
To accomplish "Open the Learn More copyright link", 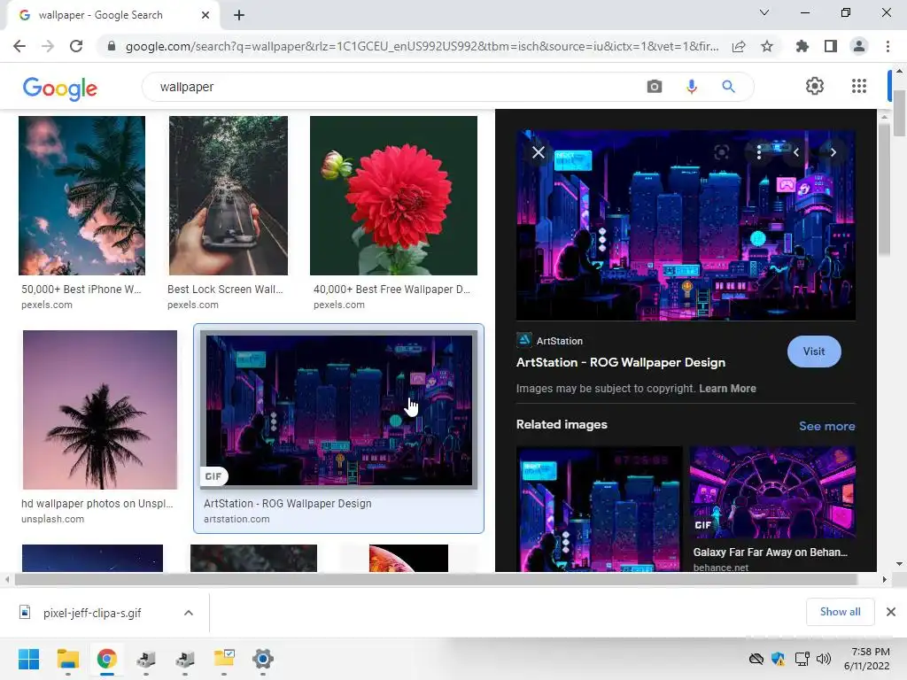I will pos(727,389).
